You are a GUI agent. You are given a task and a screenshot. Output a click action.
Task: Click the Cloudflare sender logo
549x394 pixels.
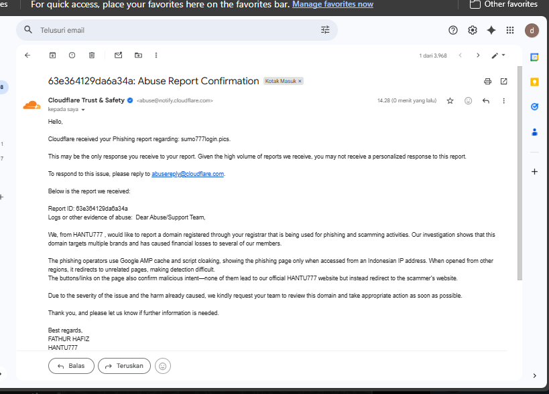point(32,105)
